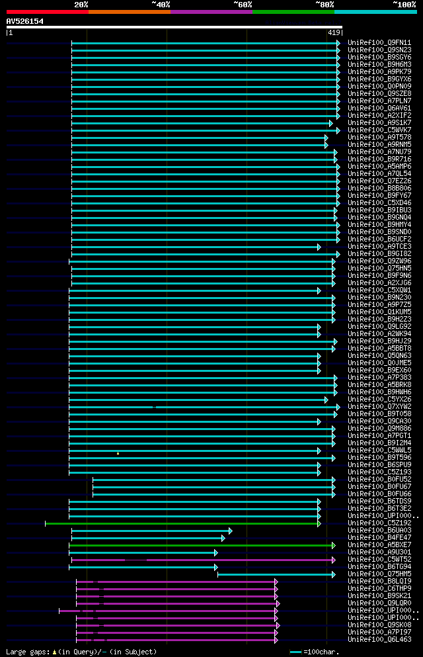Open the UniRef100_A7NU79 hit label
Viewport: 423px width, 657px height.
pos(379,152)
